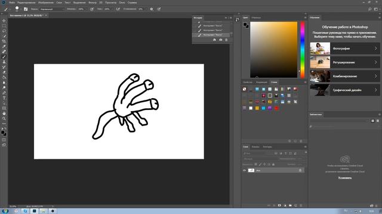Toggle lock transparent pixels
Screen dimensions: 382x214
(x=256, y=164)
